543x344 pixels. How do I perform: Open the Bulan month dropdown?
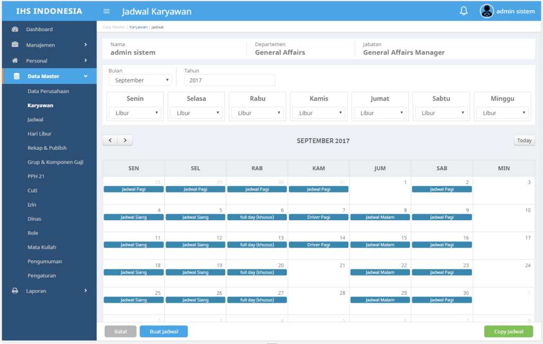click(140, 79)
